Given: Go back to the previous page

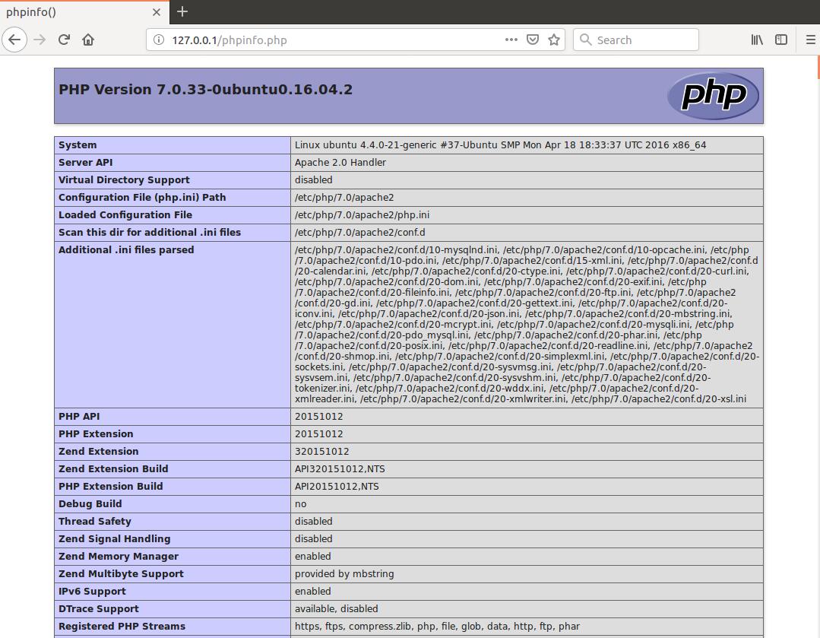Looking at the screenshot, I should pyautogui.click(x=14, y=40).
